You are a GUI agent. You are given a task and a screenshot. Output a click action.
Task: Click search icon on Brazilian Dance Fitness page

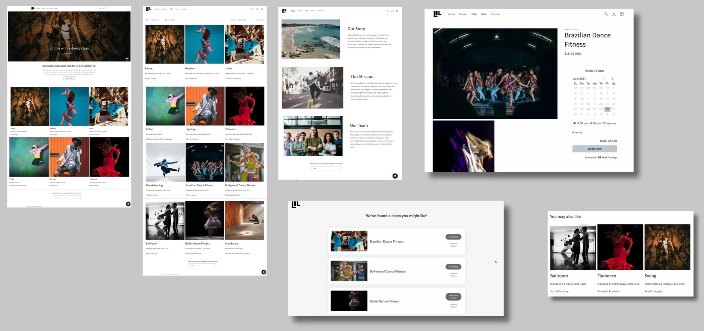[x=606, y=14]
